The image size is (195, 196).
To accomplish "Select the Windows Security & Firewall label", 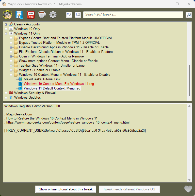I will point(35,93).
